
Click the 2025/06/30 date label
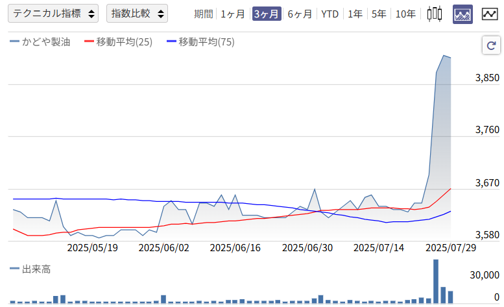(307, 248)
